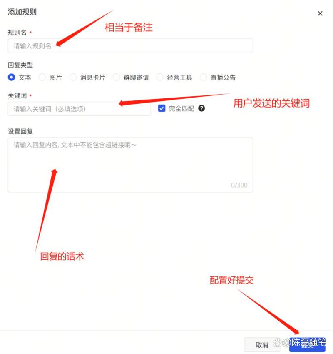Click the 0/300 character counter
The height and width of the screenshot is (354, 333).
point(239,186)
